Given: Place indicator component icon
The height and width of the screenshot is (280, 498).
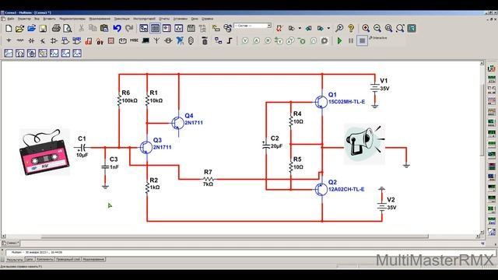Looking at the screenshot, I should point(111,40).
